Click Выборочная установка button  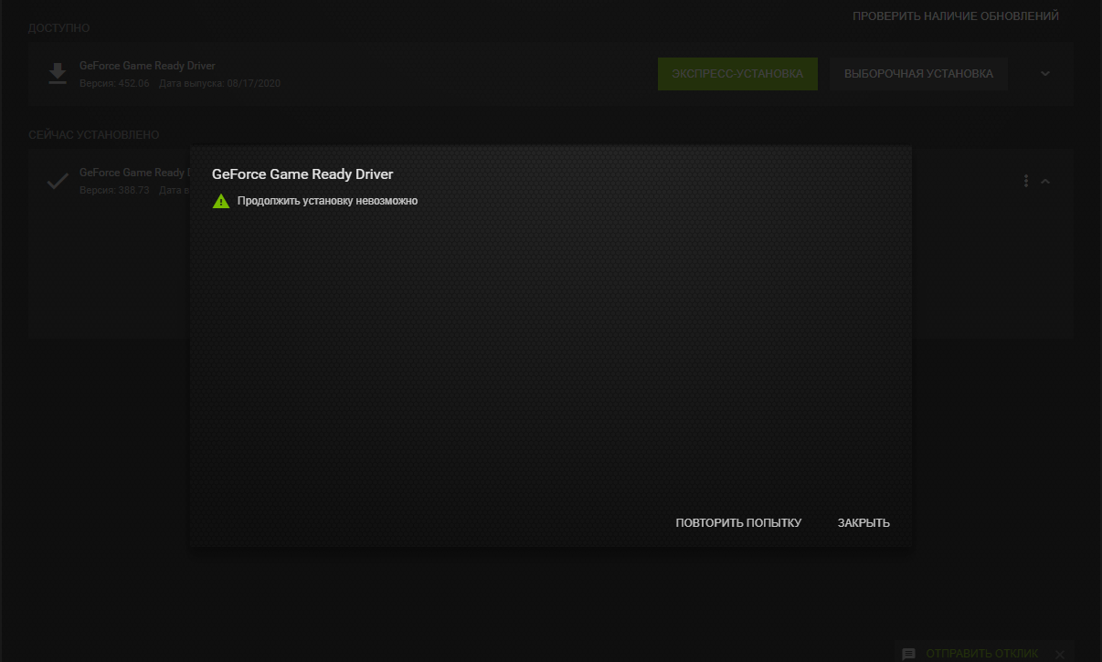point(918,74)
